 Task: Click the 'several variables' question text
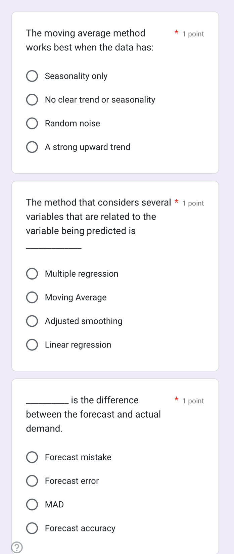pos(97,217)
